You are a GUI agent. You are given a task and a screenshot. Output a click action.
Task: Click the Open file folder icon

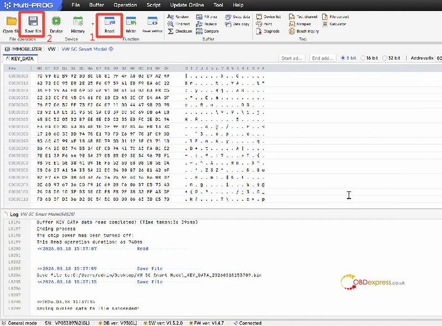point(11,21)
